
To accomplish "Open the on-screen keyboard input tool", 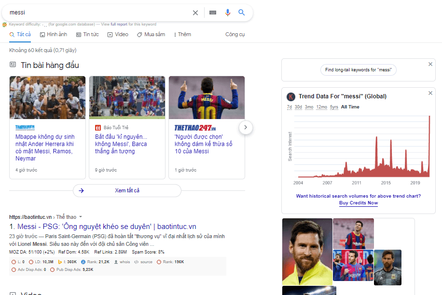I will pyautogui.click(x=213, y=13).
